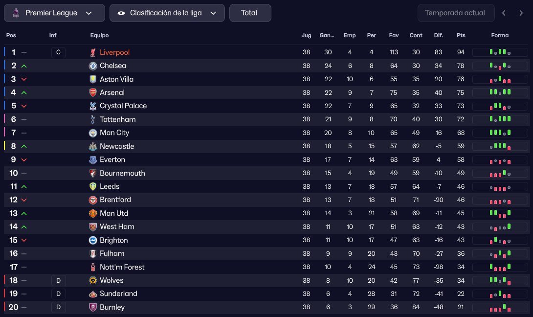The height and width of the screenshot is (317, 533).
Task: Click the Newcastle club crest icon
Action: [x=93, y=146]
